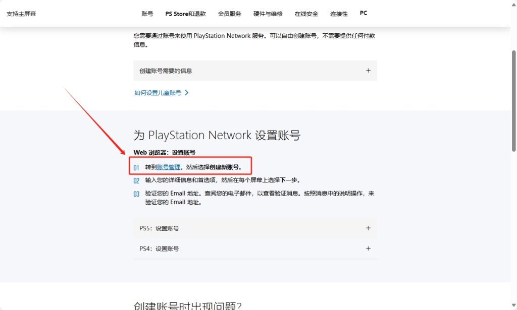Switch to the 账号 tab
This screenshot has width=517, height=310.
click(147, 14)
